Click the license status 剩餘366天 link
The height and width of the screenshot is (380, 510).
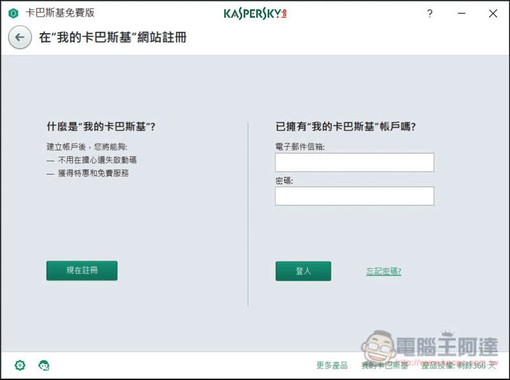coord(458,365)
